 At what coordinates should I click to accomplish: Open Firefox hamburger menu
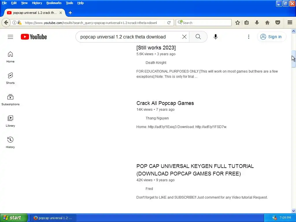pyautogui.click(x=290, y=23)
